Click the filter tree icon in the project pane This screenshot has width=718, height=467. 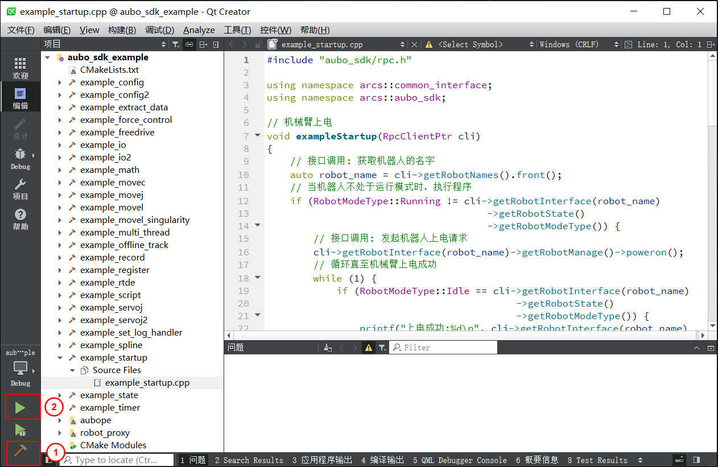(x=176, y=44)
